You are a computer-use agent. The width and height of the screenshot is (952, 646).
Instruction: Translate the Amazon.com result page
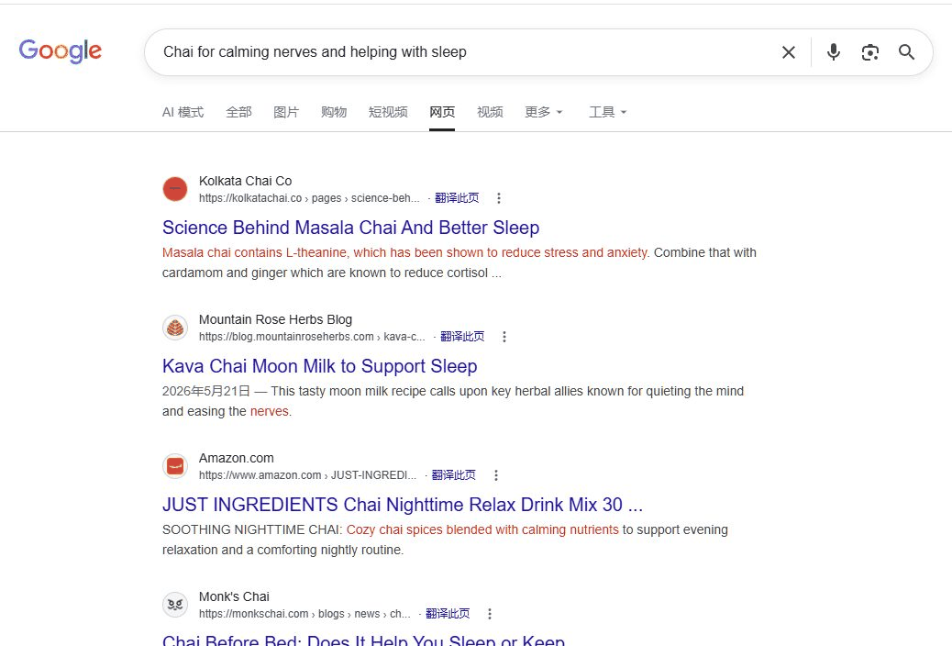[454, 475]
